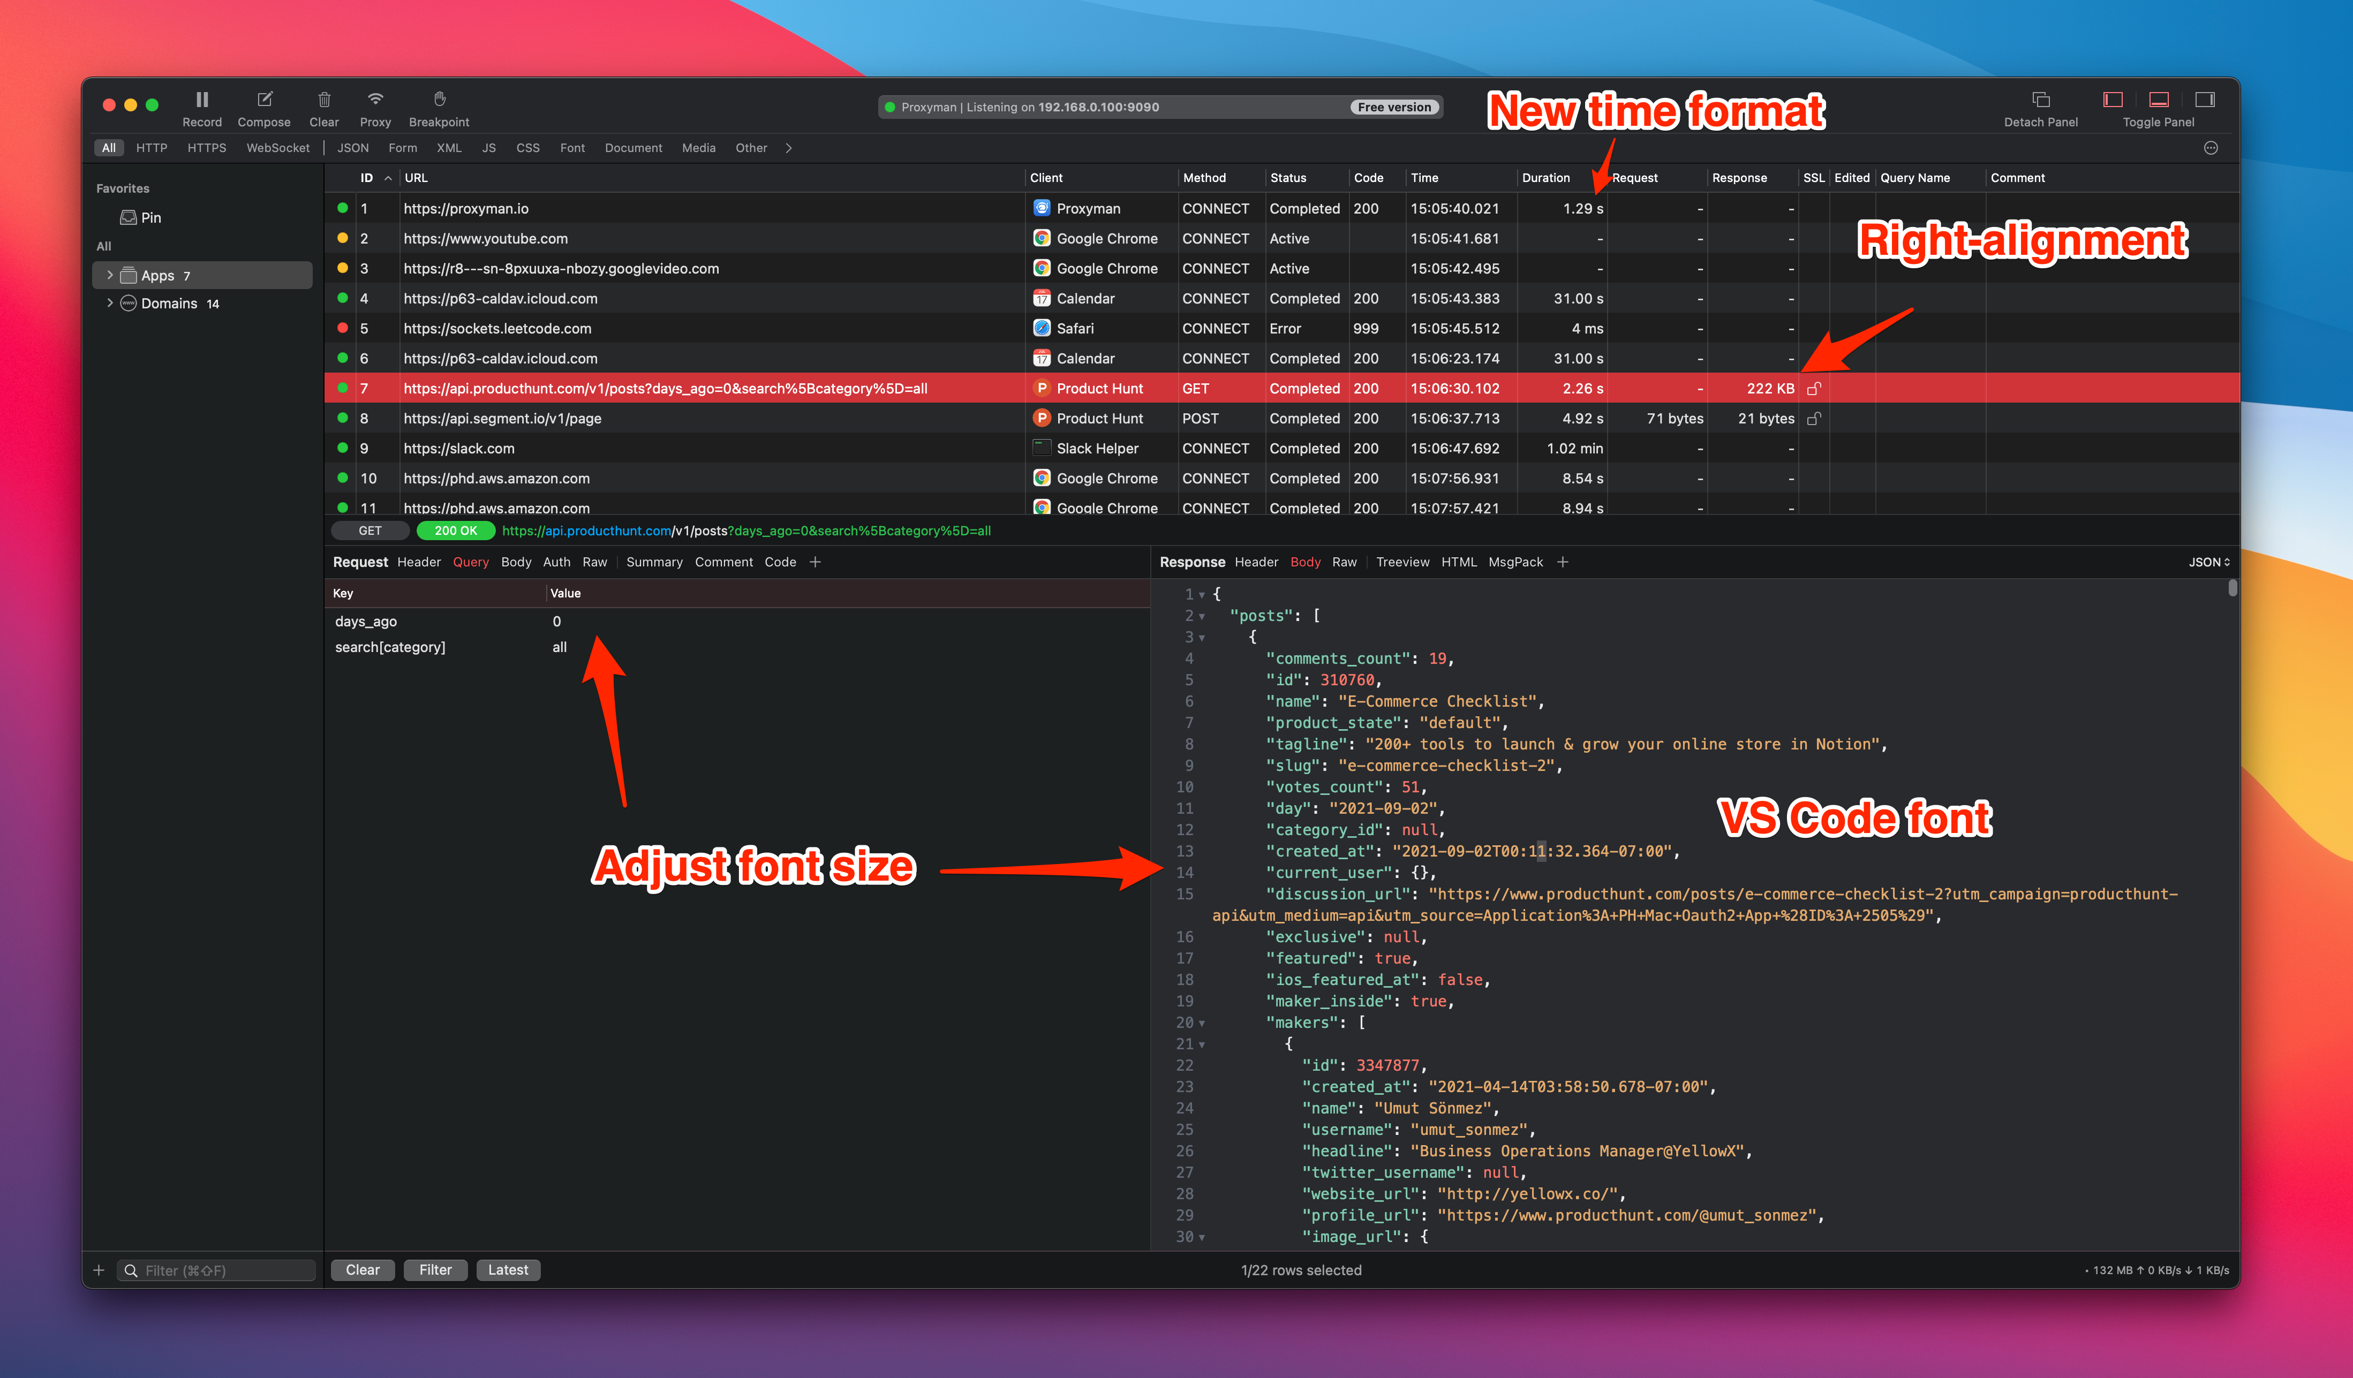Collapse the JSON root at line 1
The width and height of the screenshot is (2353, 1378).
tap(1202, 595)
